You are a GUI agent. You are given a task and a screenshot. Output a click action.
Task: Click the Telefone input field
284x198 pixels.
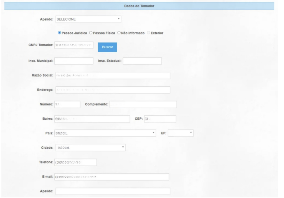click(x=75, y=162)
